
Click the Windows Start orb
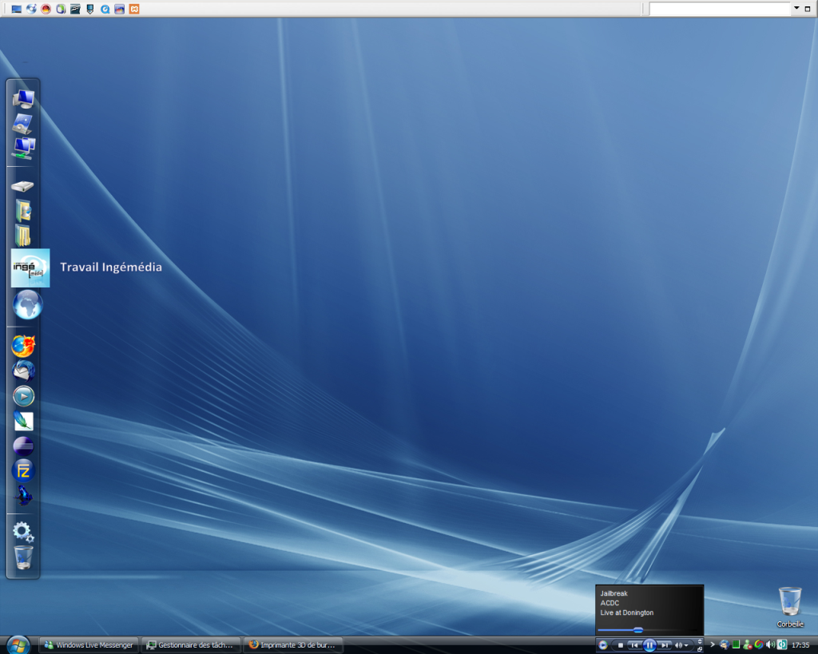coord(18,646)
